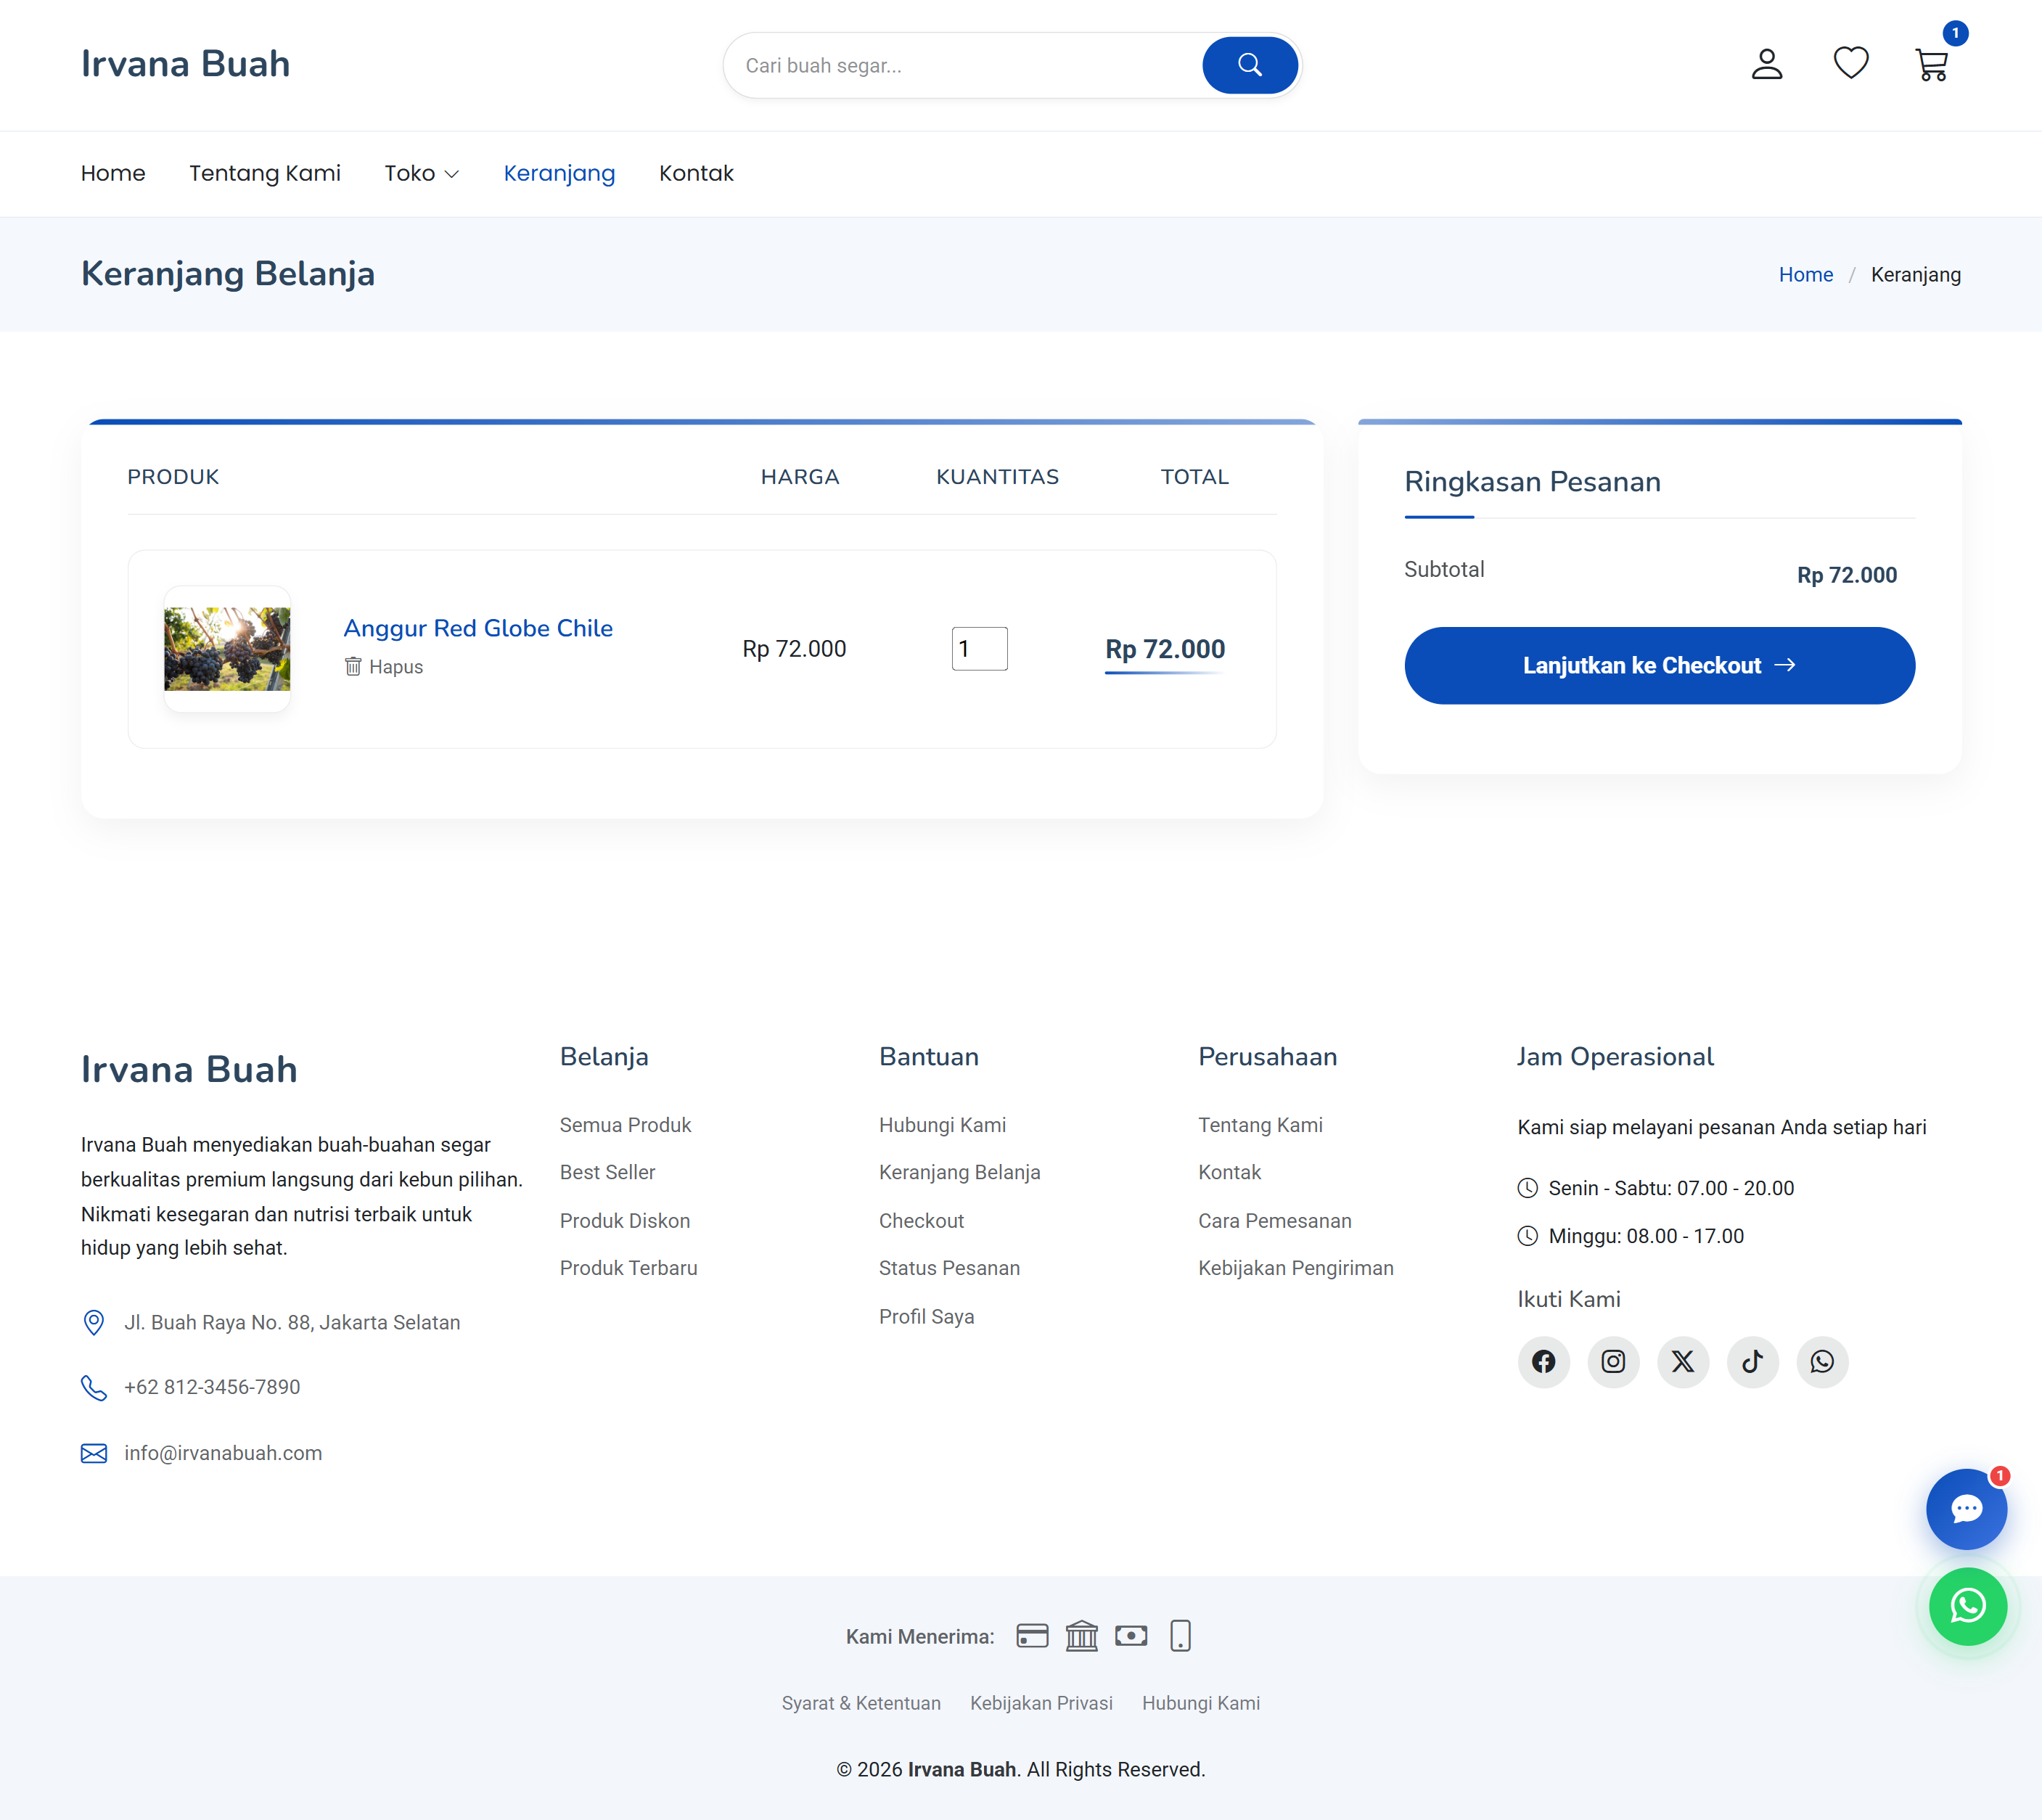Screen dimensions: 2042x1820
Task: Open the user account icon
Action: click(x=1766, y=64)
